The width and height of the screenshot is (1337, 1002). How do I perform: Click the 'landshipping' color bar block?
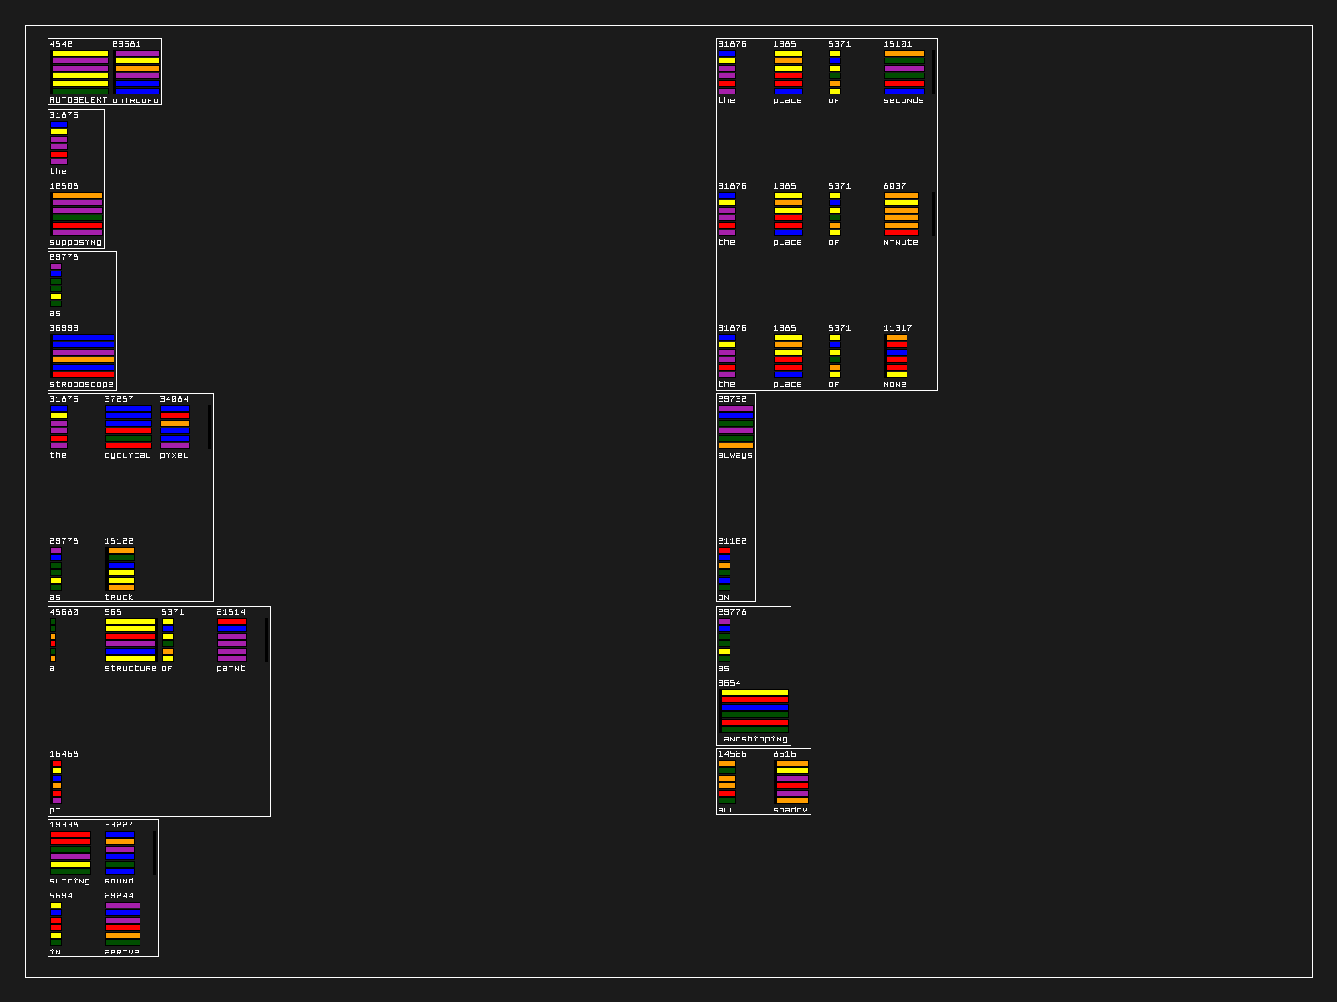click(x=755, y=711)
